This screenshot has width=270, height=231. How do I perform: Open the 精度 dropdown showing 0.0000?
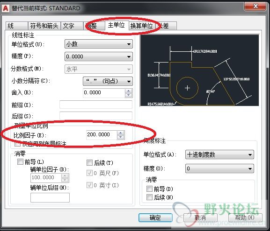[99, 56]
